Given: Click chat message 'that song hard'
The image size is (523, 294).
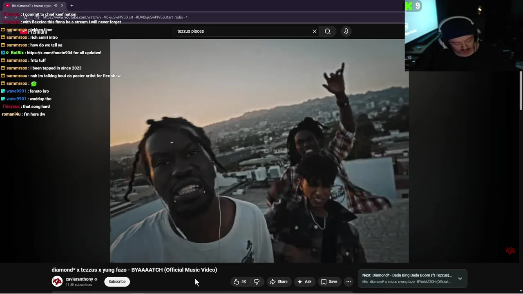Looking at the screenshot, I should [x=36, y=107].
